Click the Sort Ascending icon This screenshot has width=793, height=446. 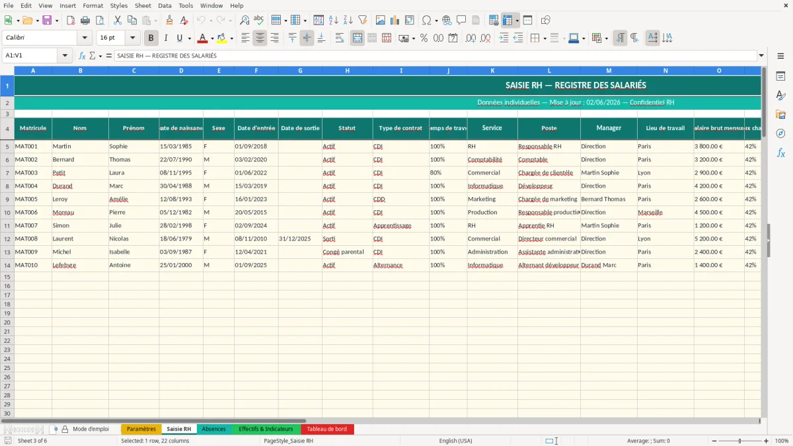coord(334,20)
